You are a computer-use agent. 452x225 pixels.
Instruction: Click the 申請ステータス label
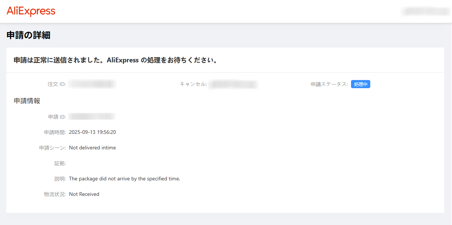tap(329, 84)
